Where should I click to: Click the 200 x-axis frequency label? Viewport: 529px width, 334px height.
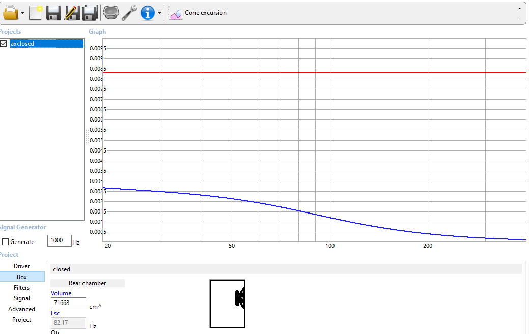428,246
